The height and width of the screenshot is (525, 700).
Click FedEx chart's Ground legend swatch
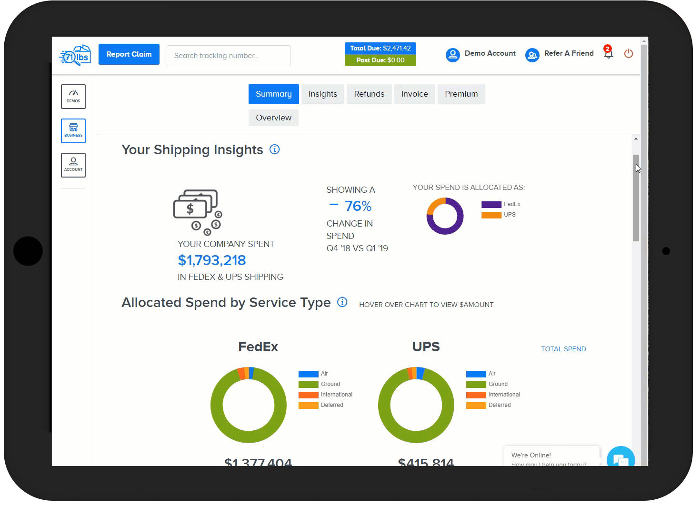point(309,385)
